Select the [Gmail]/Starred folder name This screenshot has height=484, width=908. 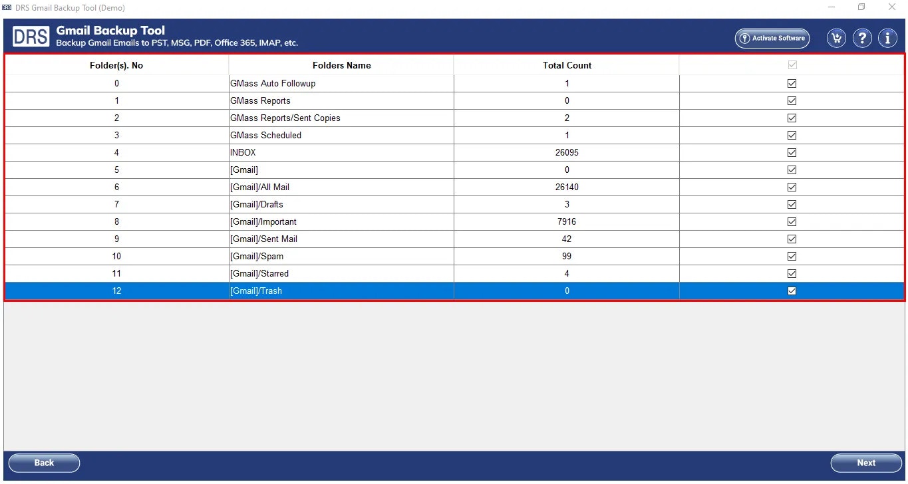pos(259,273)
